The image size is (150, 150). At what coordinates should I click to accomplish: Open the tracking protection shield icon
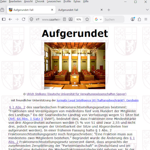coord(31,19)
